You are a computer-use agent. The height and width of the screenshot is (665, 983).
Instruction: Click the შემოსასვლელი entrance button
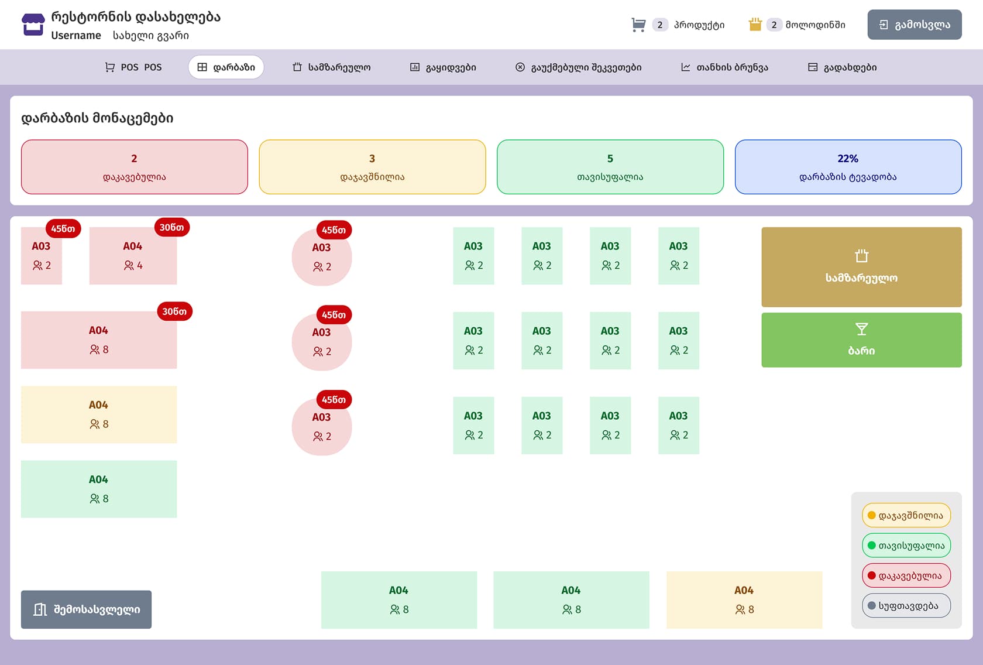click(86, 609)
